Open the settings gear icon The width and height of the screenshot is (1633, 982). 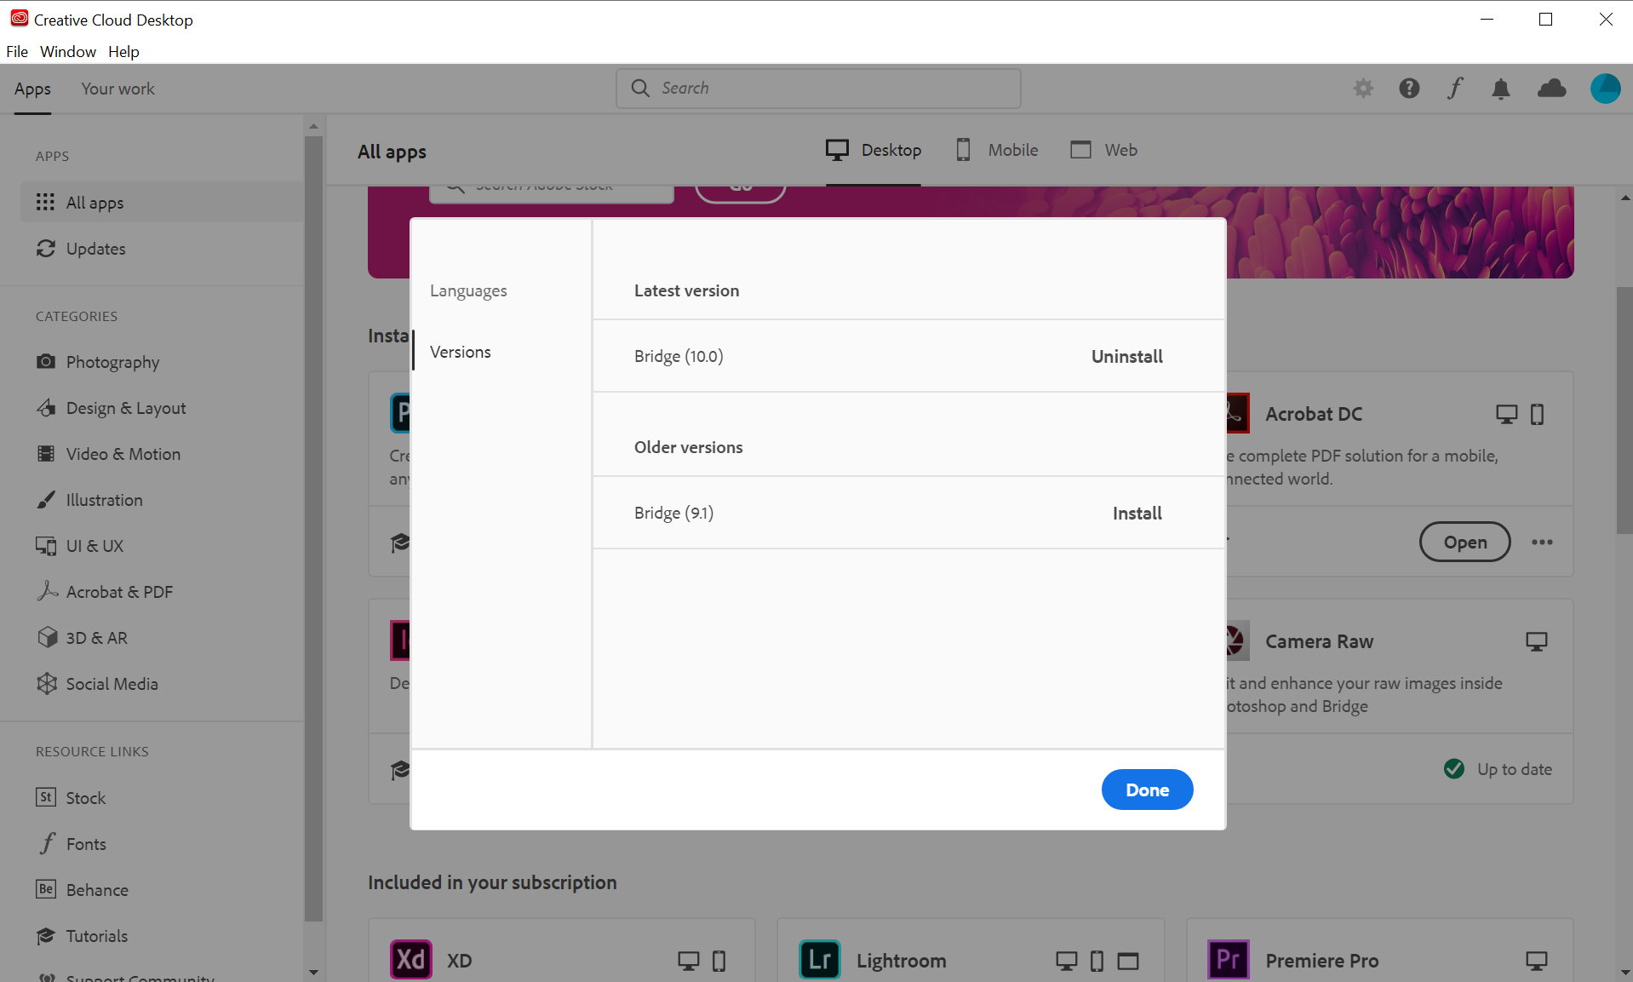point(1362,88)
